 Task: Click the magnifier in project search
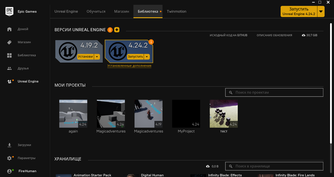pyautogui.click(x=230, y=92)
